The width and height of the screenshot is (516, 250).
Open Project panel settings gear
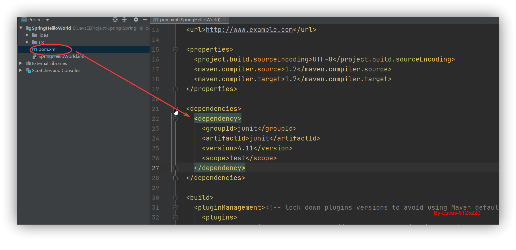tap(136, 19)
